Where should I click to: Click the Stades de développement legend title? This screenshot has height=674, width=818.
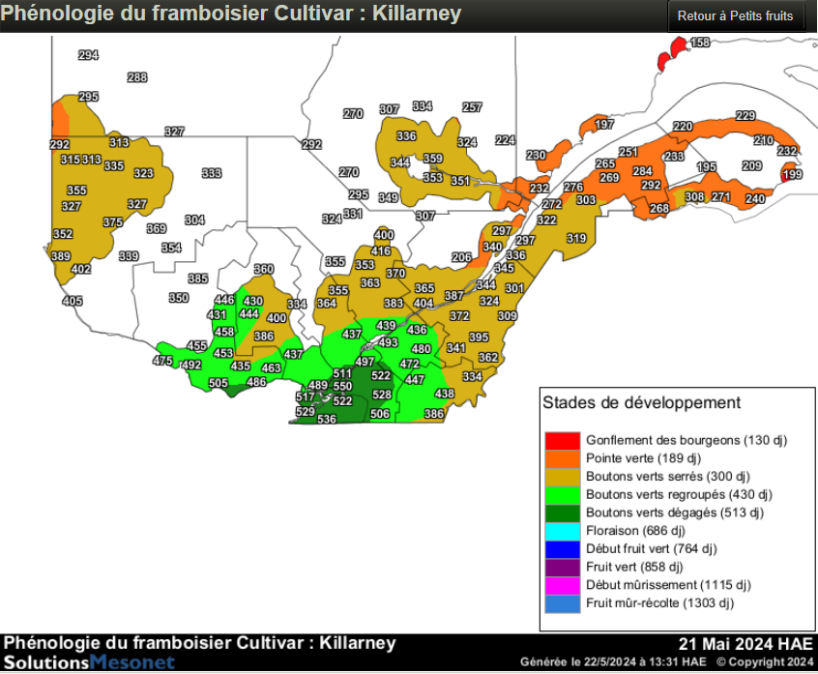coord(641,402)
